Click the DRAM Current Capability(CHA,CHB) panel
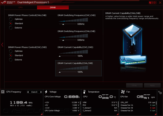This screenshot has width=163, height=116. (x=78, y=68)
